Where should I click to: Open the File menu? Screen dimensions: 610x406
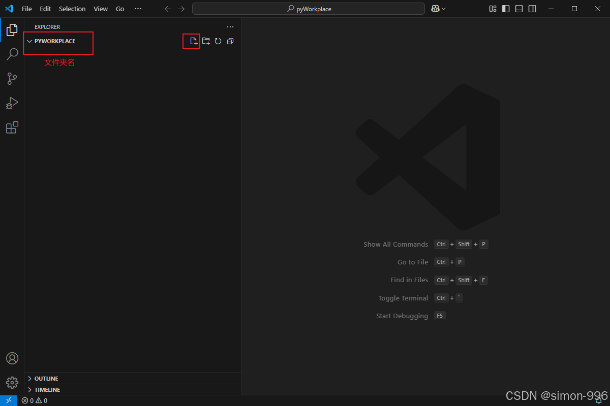coord(27,9)
